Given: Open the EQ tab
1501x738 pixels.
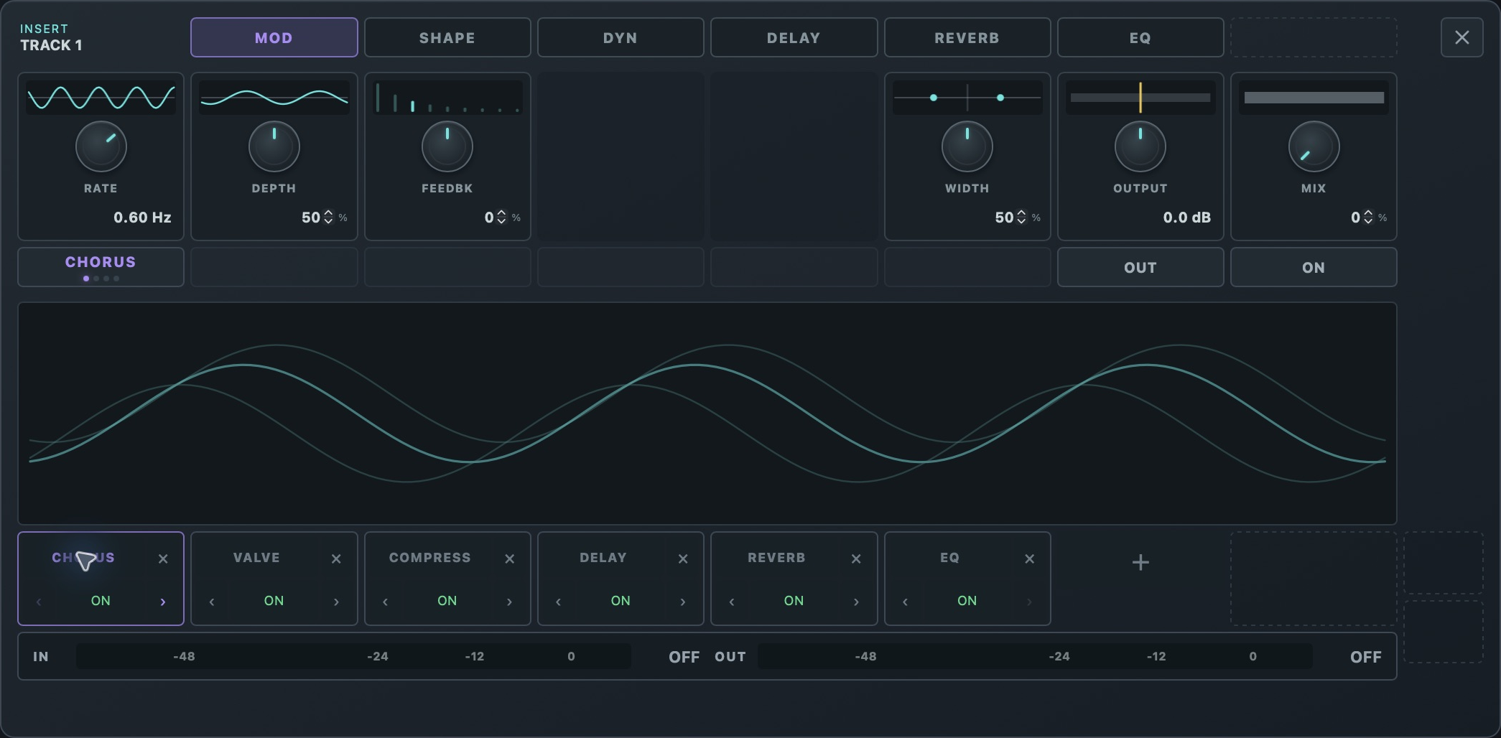Looking at the screenshot, I should 1140,37.
